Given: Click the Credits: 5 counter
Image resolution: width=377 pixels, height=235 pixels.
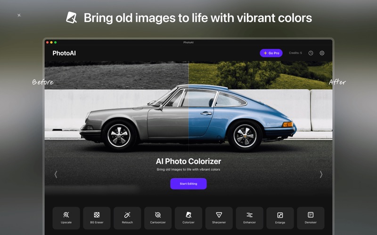Looking at the screenshot, I should (295, 53).
